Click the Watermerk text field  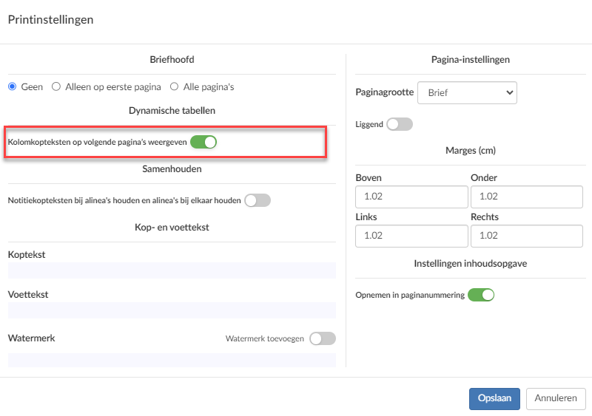(172, 360)
